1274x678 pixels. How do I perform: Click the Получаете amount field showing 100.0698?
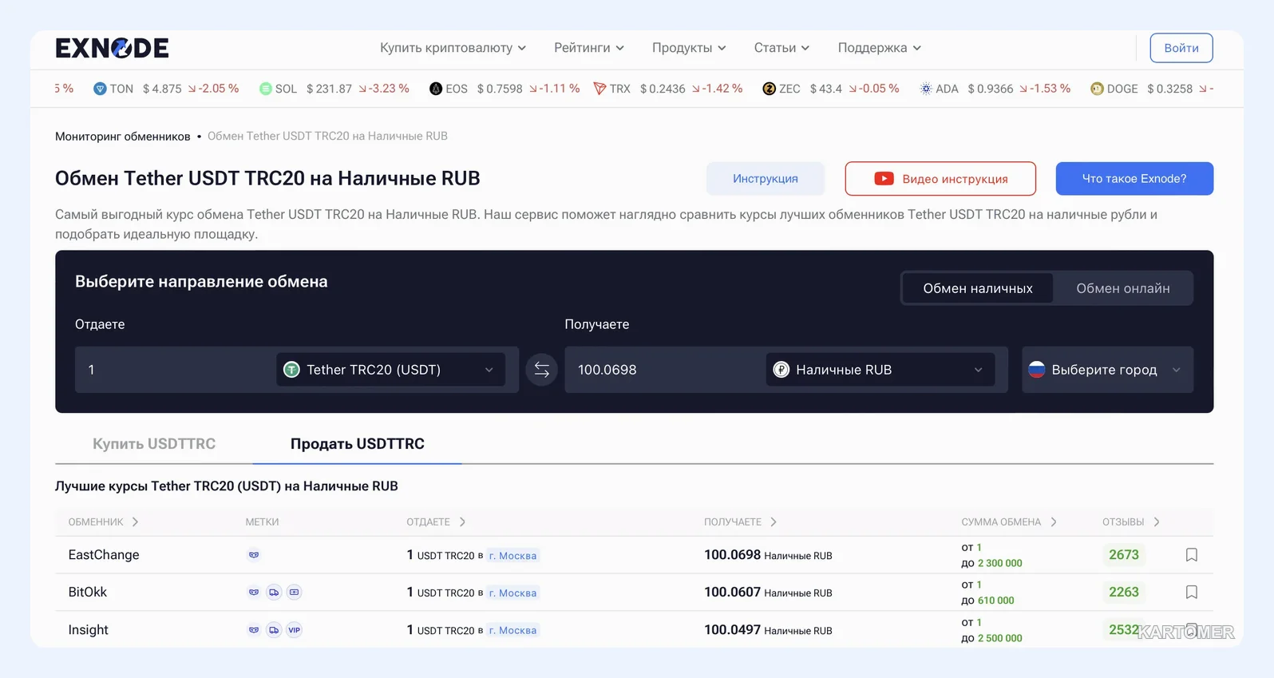pos(665,370)
